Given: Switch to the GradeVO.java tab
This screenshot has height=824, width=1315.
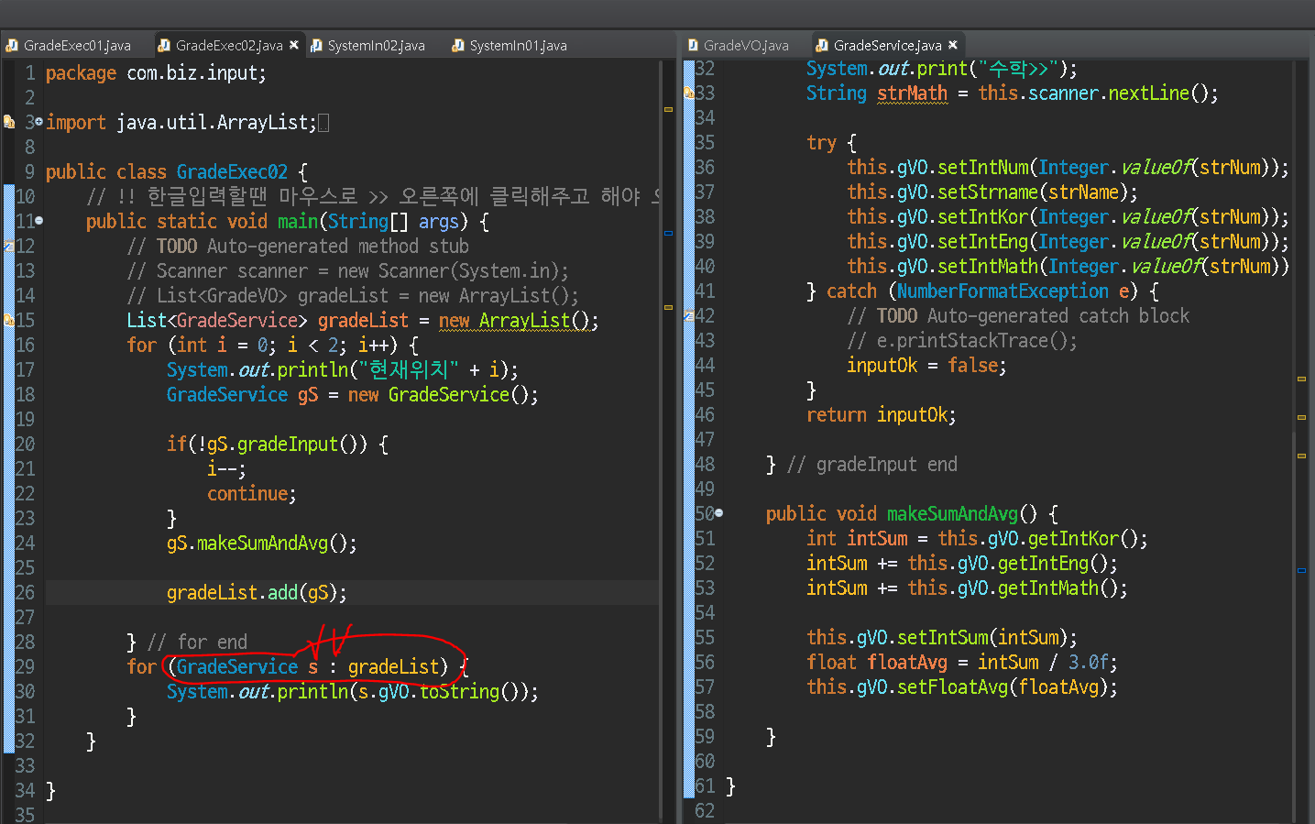Looking at the screenshot, I should point(738,45).
